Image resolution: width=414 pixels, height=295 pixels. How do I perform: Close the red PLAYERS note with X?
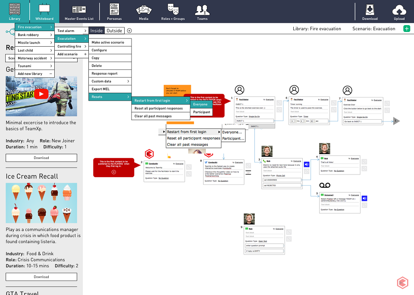[113, 172]
